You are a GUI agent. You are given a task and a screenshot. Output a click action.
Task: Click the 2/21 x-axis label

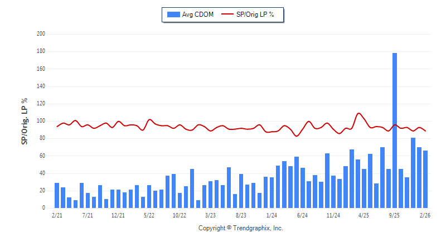tap(57, 215)
